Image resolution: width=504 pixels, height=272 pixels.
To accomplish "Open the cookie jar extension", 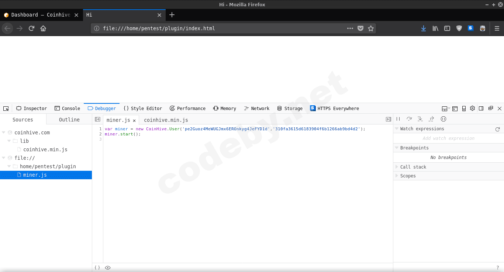I will click(482, 28).
